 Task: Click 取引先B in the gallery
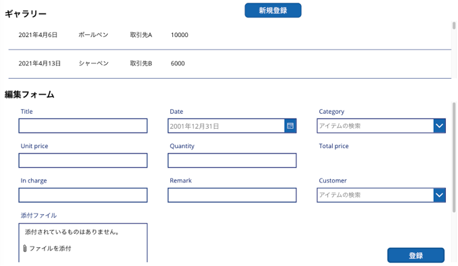[141, 63]
